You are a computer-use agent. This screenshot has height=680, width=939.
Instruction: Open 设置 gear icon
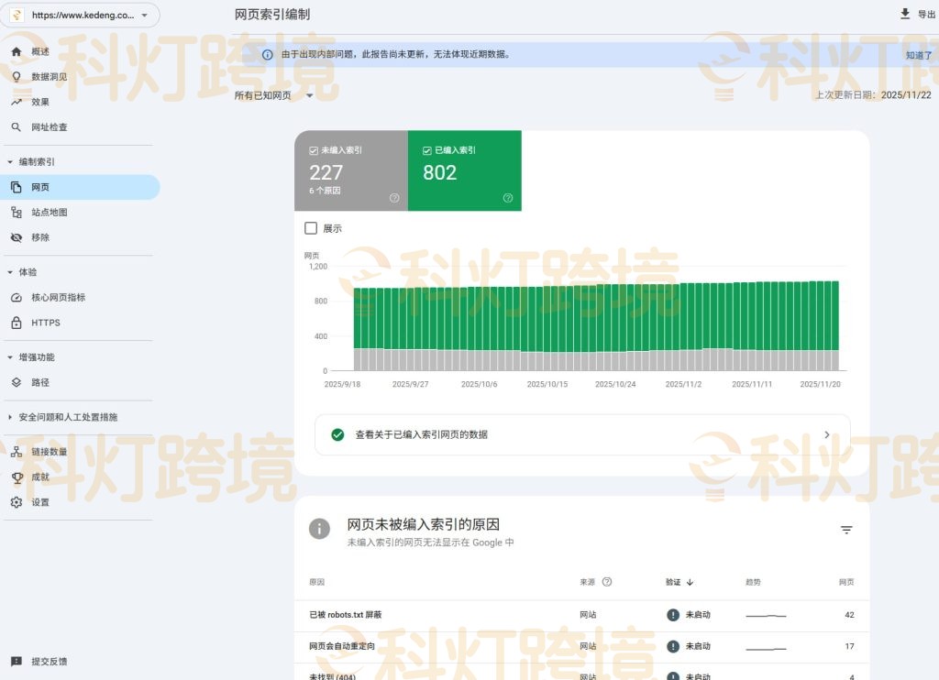pyautogui.click(x=17, y=502)
